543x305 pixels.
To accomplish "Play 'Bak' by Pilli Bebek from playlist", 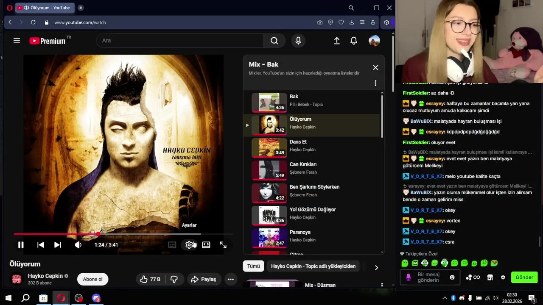I will pos(312,103).
